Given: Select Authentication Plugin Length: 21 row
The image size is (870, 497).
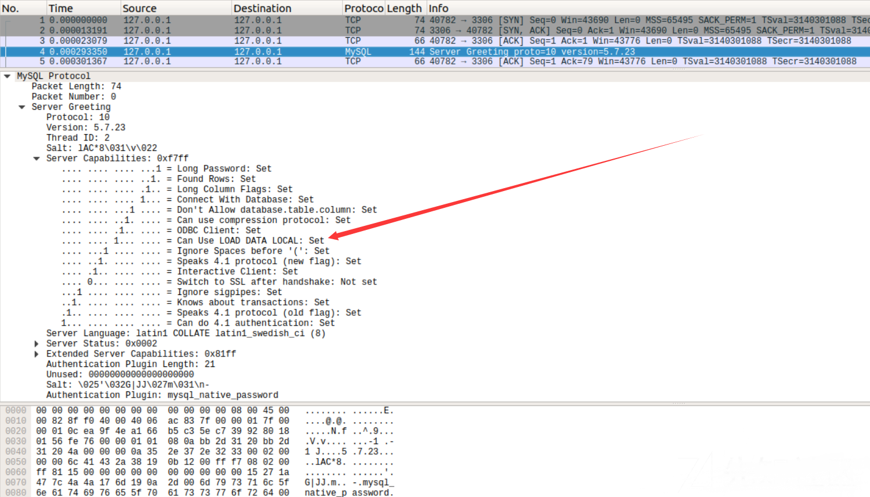Looking at the screenshot, I should [131, 365].
